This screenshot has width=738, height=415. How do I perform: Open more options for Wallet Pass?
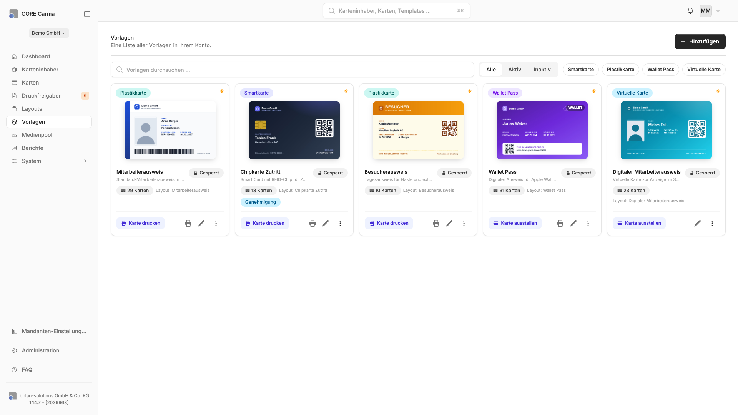[x=588, y=223]
